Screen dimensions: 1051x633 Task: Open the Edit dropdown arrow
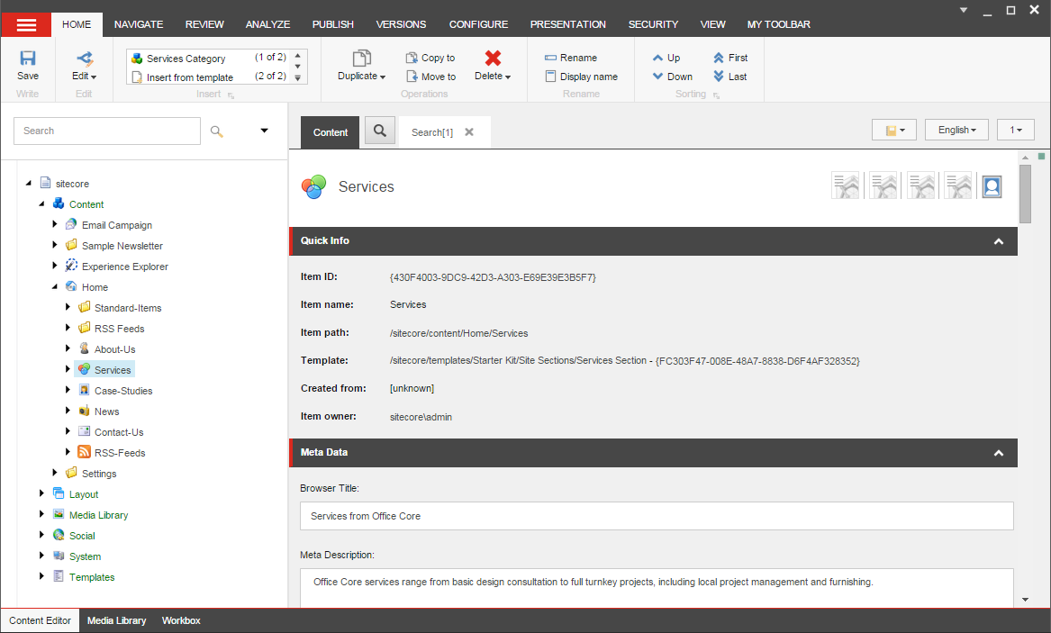coord(94,77)
